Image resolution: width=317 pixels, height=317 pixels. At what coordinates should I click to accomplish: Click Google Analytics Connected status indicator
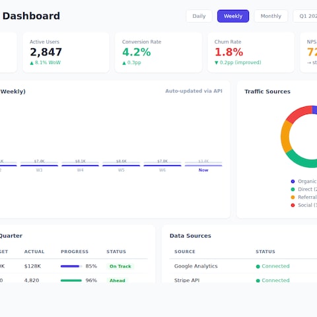pyautogui.click(x=273, y=266)
